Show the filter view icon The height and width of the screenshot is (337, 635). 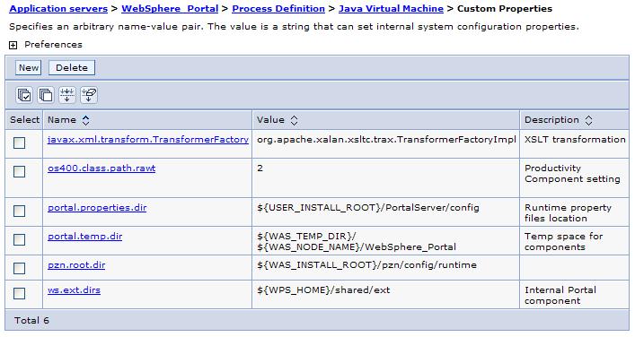tap(67, 95)
